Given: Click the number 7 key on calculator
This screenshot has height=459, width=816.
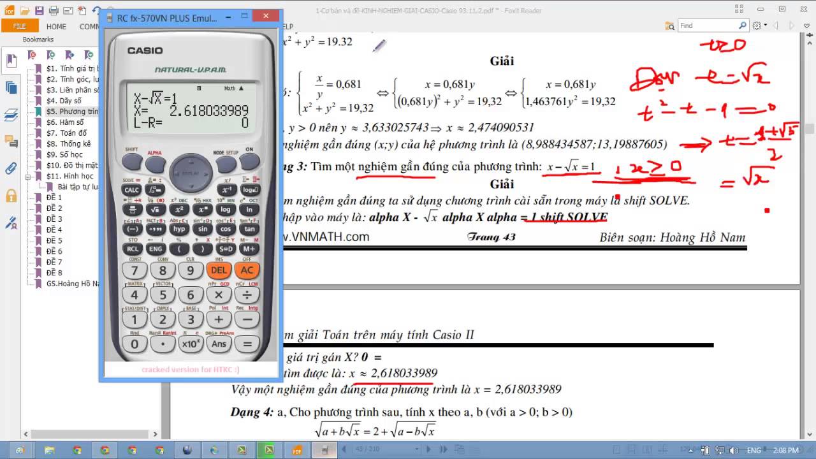Looking at the screenshot, I should pyautogui.click(x=135, y=270).
